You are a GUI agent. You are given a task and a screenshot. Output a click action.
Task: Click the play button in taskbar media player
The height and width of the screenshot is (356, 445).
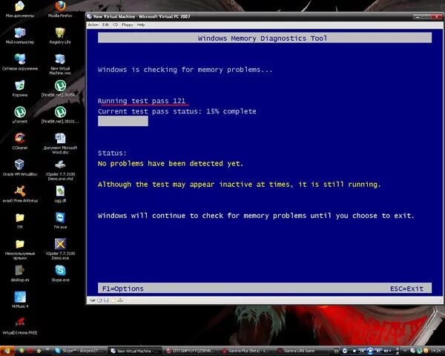(x=370, y=351)
